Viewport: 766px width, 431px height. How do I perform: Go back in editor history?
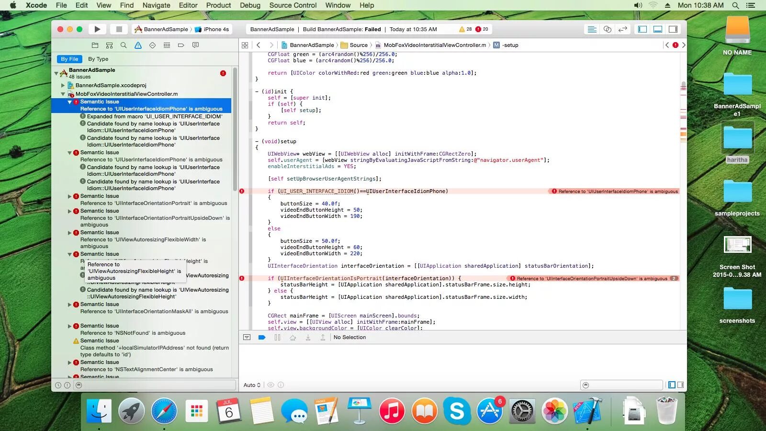pos(259,45)
